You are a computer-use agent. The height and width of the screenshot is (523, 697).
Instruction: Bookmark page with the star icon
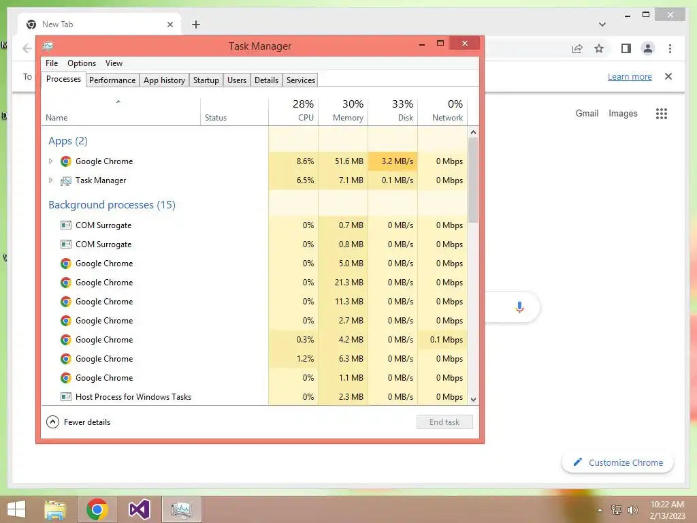[599, 48]
